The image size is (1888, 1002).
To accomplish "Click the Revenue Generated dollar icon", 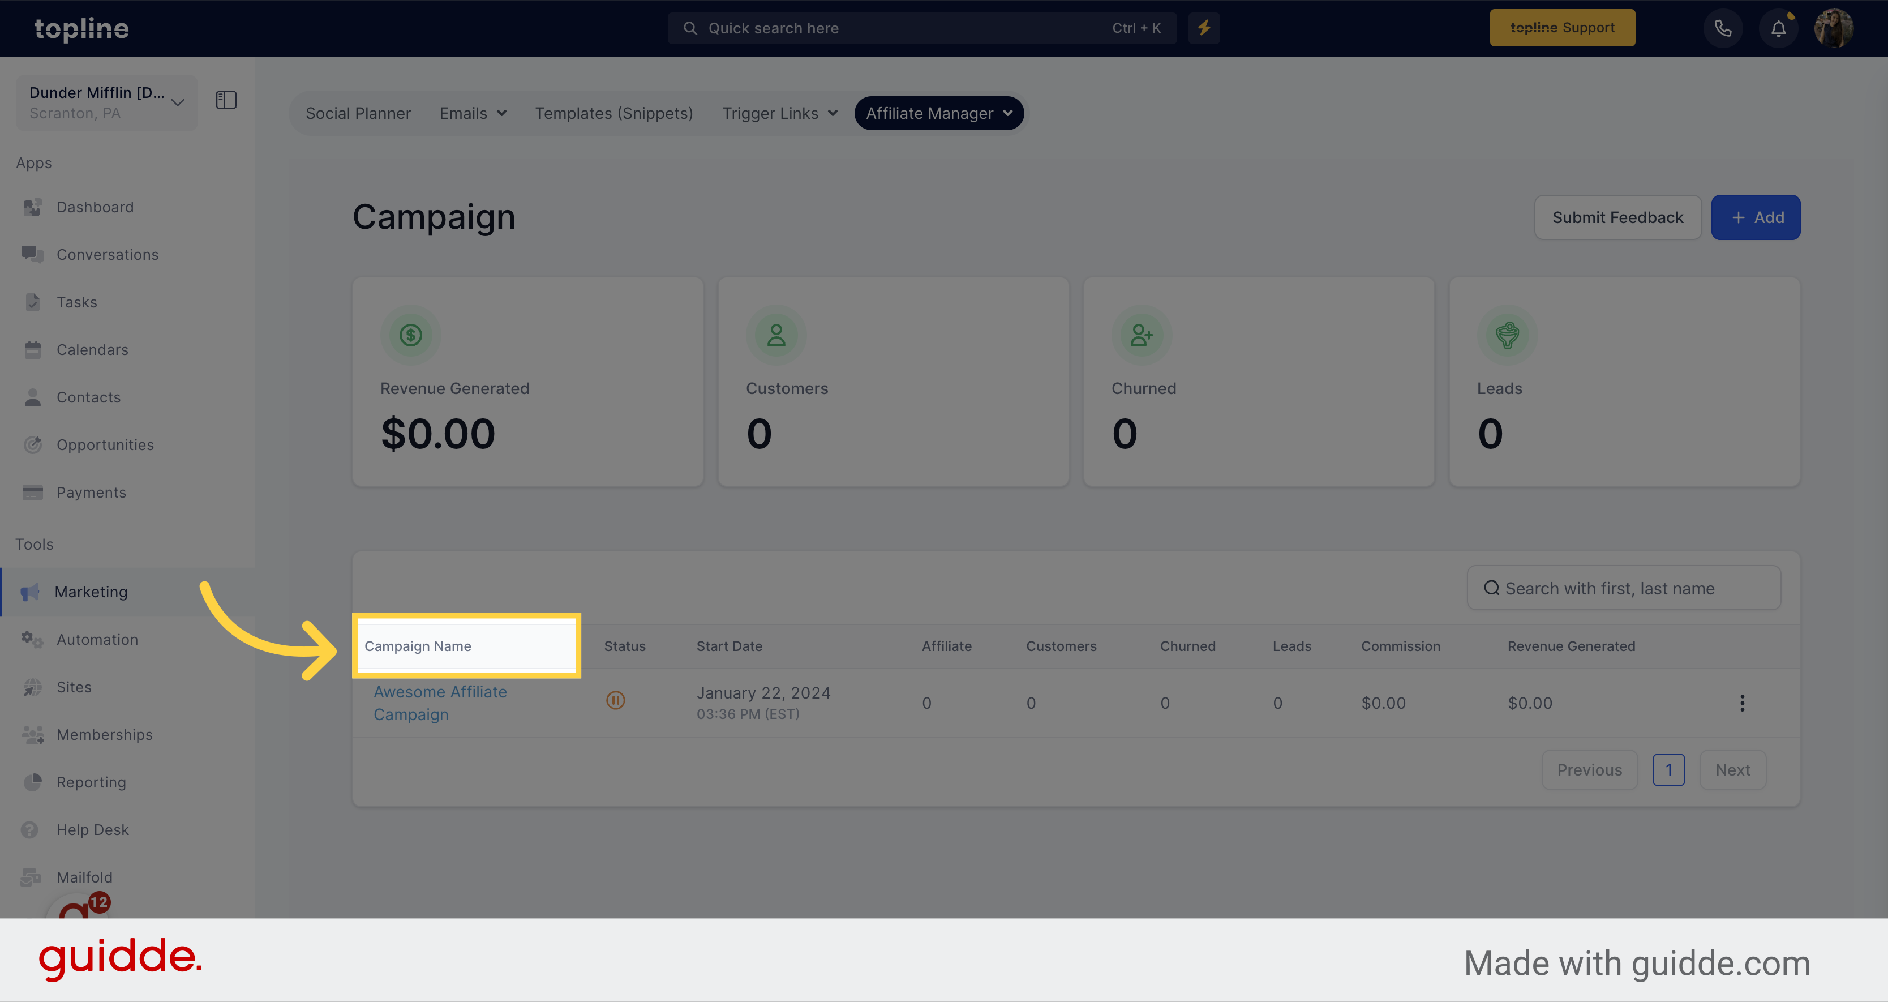I will click(x=410, y=336).
